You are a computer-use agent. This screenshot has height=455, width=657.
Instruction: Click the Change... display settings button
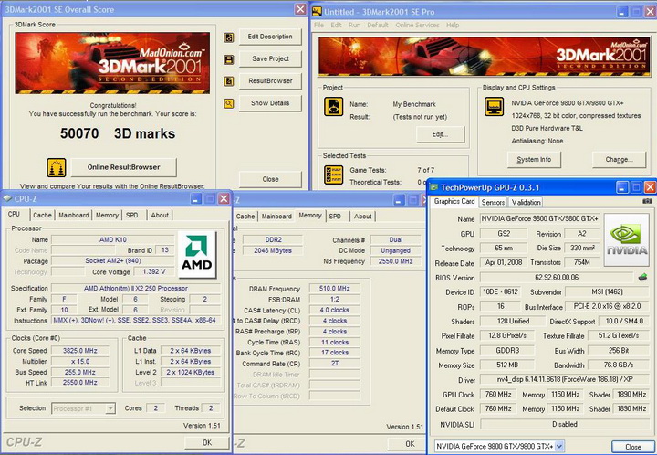620,160
